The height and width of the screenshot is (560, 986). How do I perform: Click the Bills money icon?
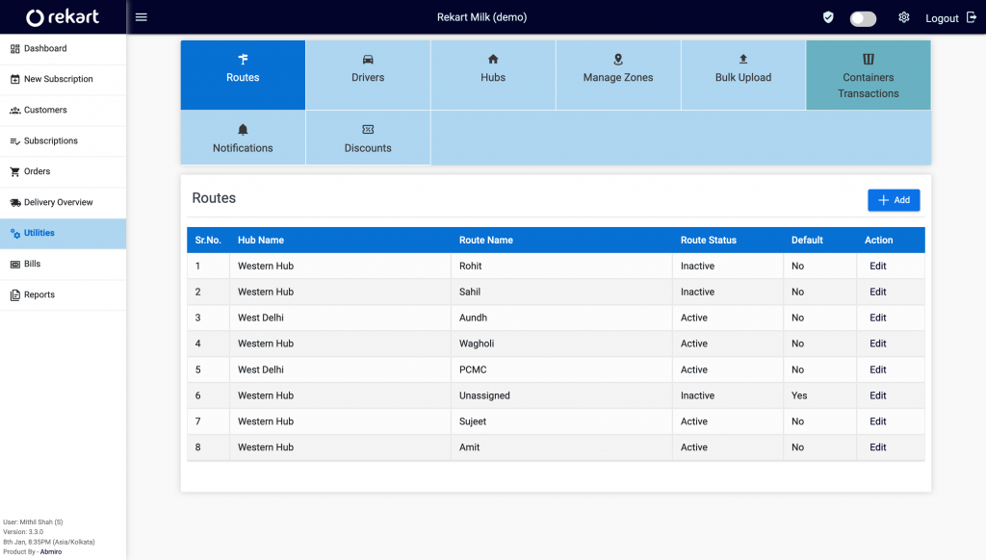[15, 264]
